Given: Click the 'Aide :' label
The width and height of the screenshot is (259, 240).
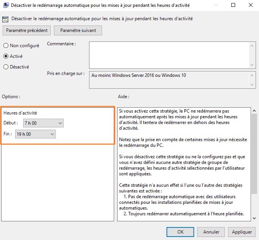Looking at the screenshot, I should [124, 97].
